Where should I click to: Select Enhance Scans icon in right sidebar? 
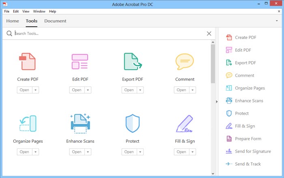coord(229,101)
